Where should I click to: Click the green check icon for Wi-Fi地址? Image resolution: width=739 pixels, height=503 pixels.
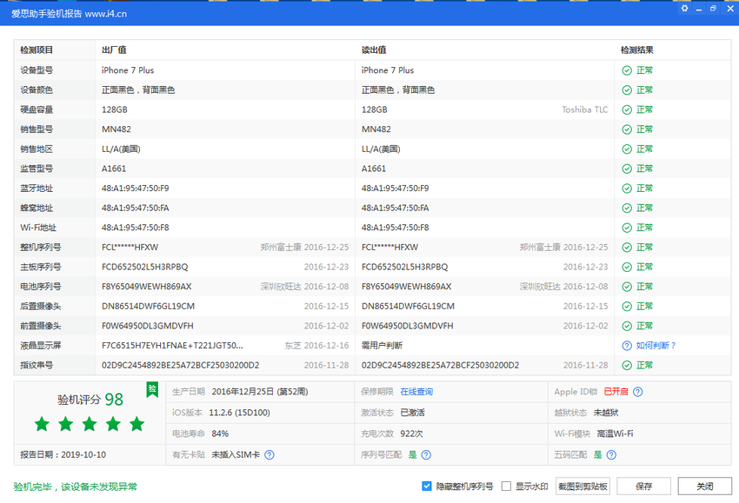point(627,228)
